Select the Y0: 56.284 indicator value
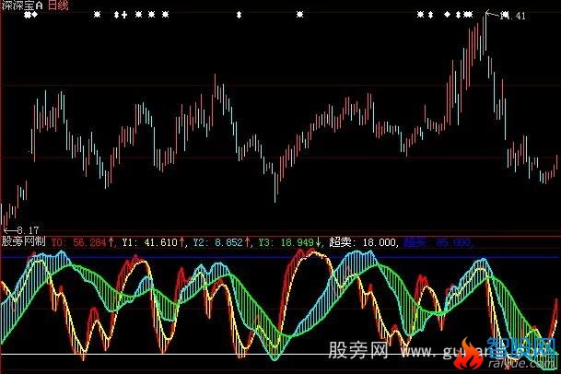Image resolution: width=561 pixels, height=374 pixels. 82,242
